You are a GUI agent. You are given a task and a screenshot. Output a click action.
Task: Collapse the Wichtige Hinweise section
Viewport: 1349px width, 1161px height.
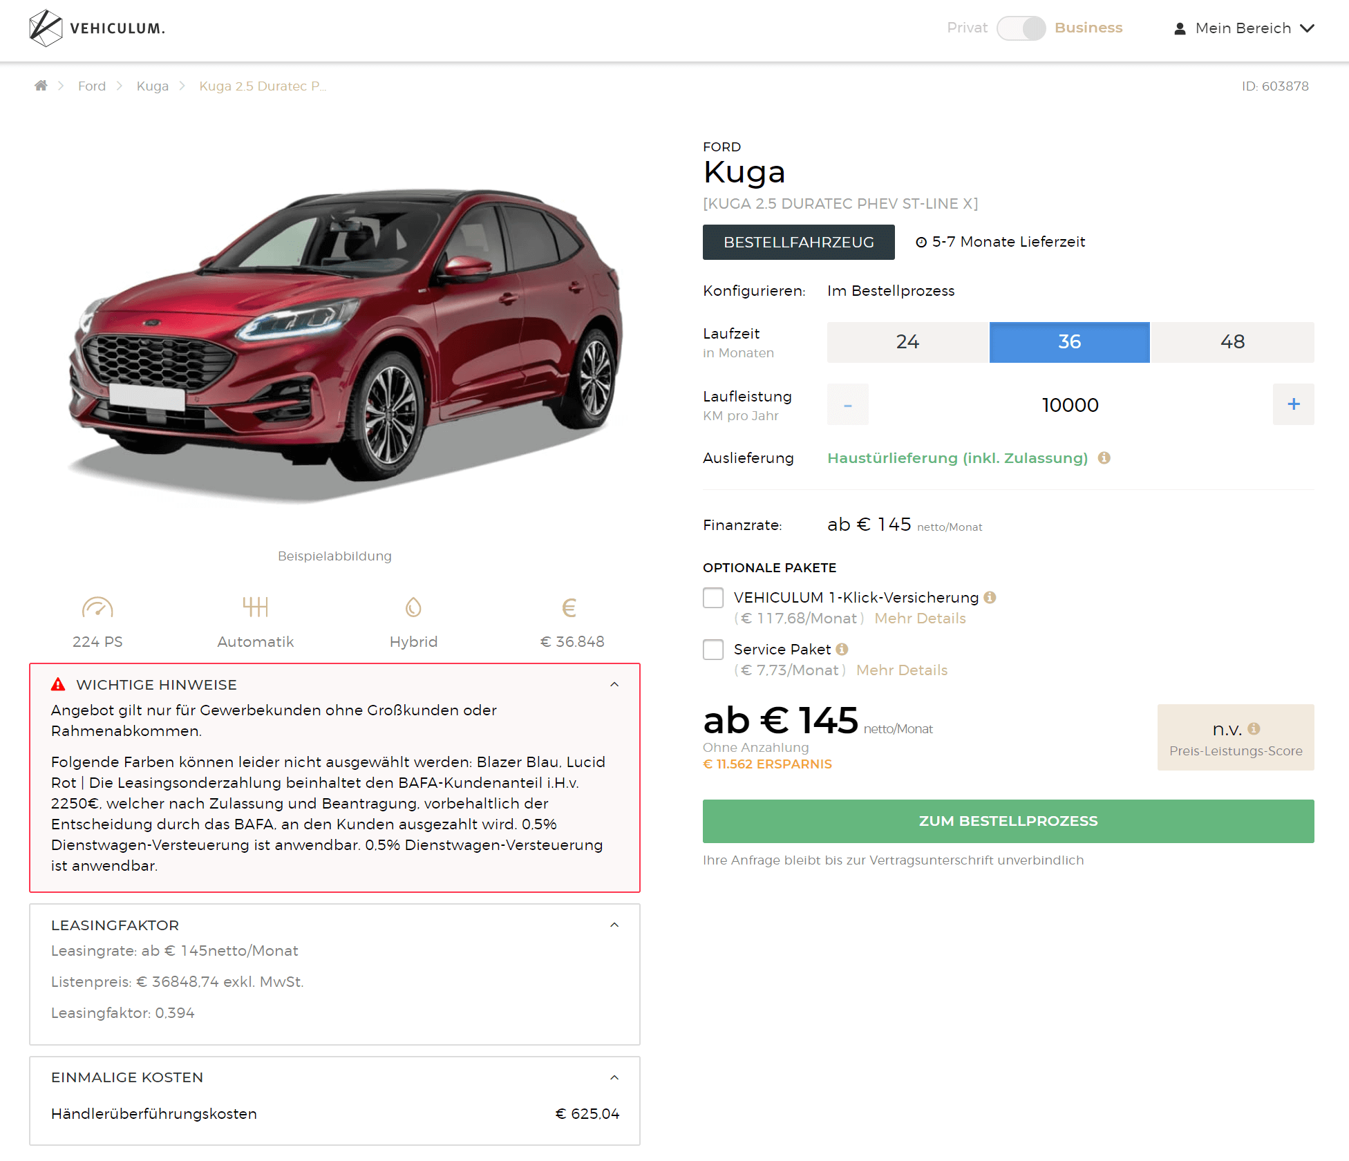click(x=614, y=684)
